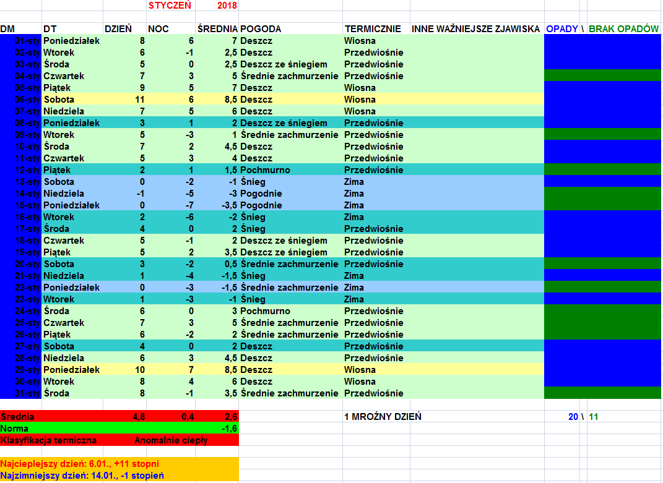Select the Norma value -1,6
Viewport: 663px width, 483px height.
pos(229,429)
